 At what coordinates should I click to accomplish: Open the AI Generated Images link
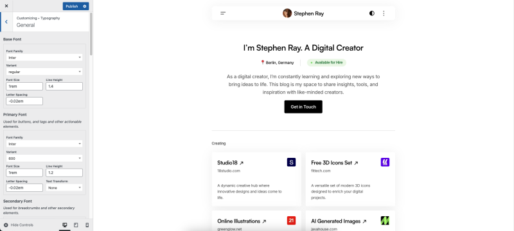pos(339,221)
